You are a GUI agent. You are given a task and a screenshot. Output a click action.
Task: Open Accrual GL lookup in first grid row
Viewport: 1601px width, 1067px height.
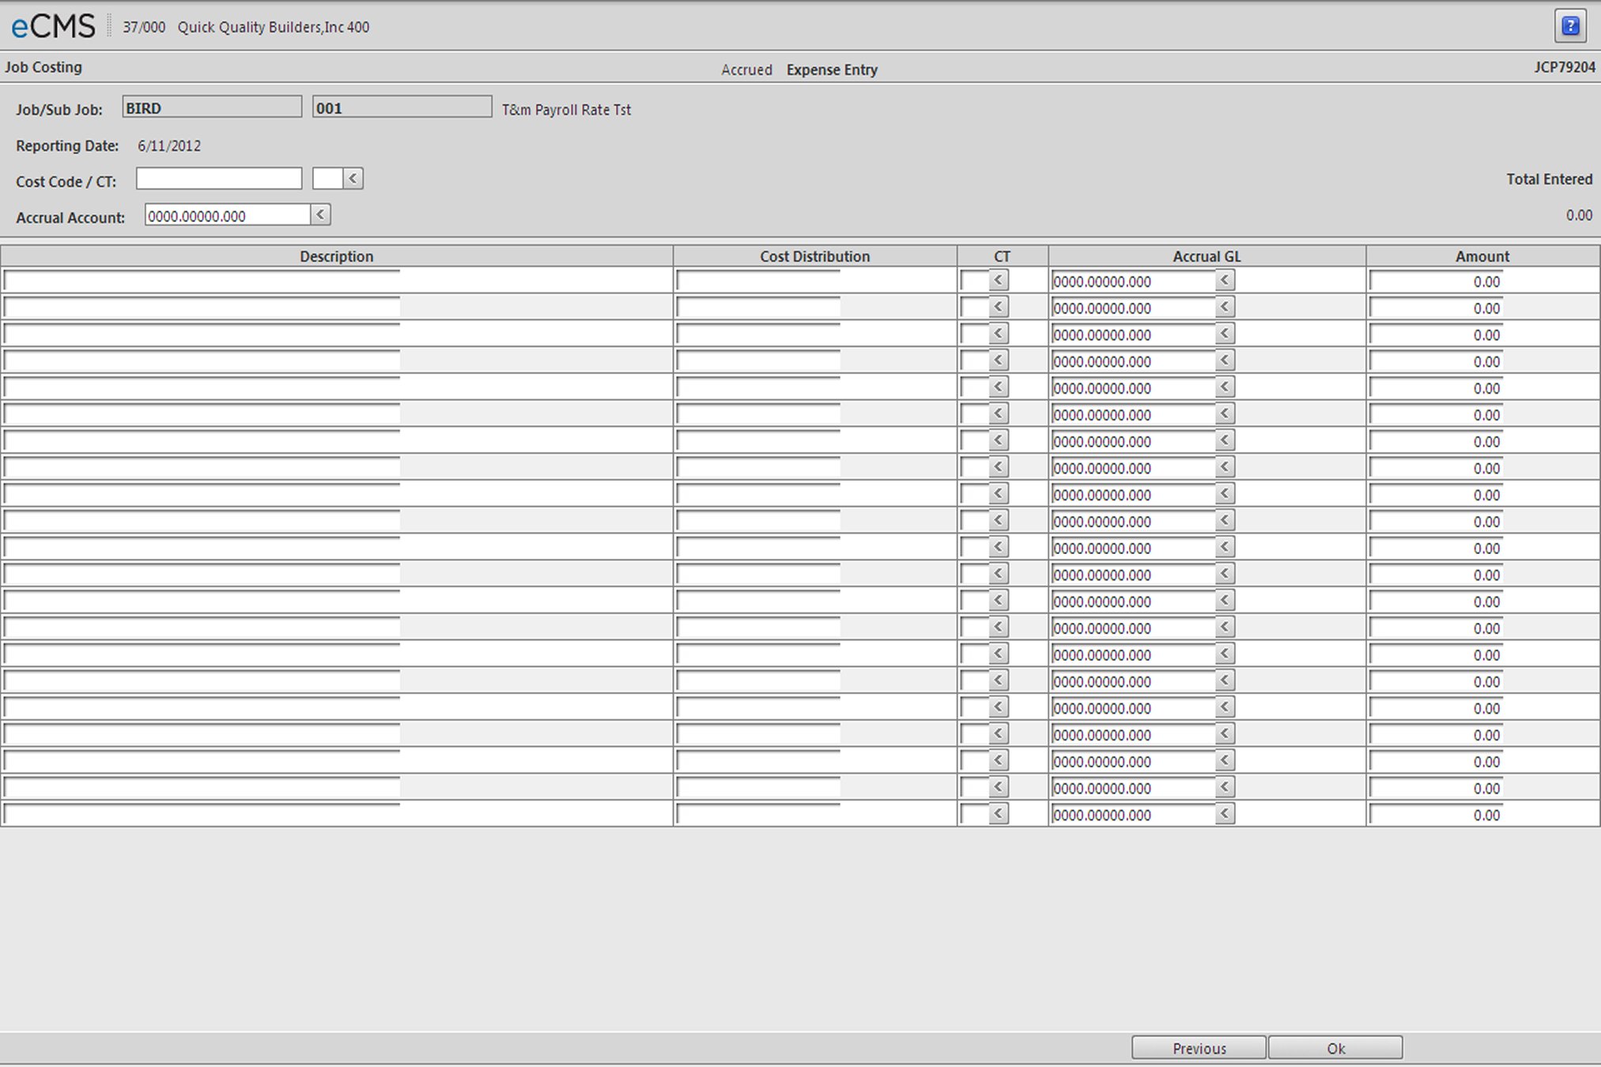[1225, 281]
